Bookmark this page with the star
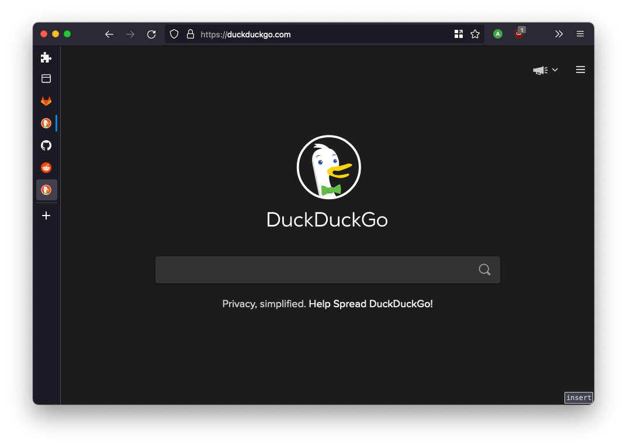Image resolution: width=627 pixels, height=448 pixels. 475,34
